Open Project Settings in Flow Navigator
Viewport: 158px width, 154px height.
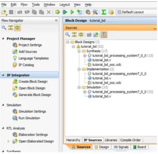coord(27,45)
